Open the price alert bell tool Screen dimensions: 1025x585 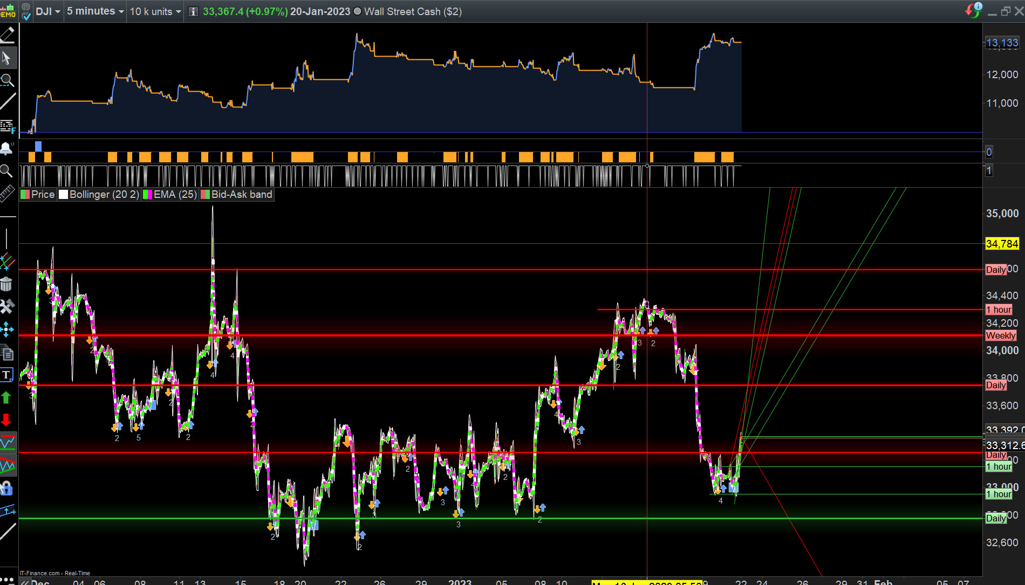coord(7,148)
